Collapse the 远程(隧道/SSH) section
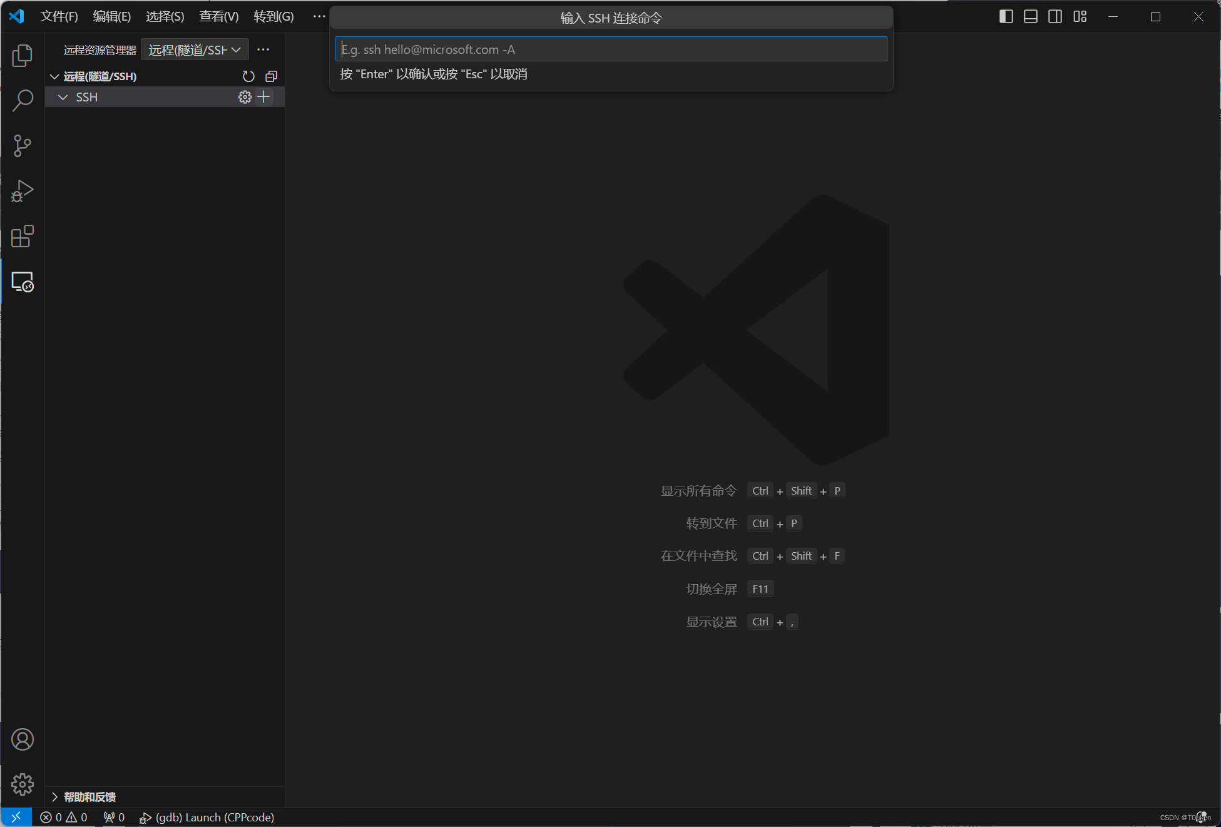Screen dimensions: 1221x827 point(55,76)
